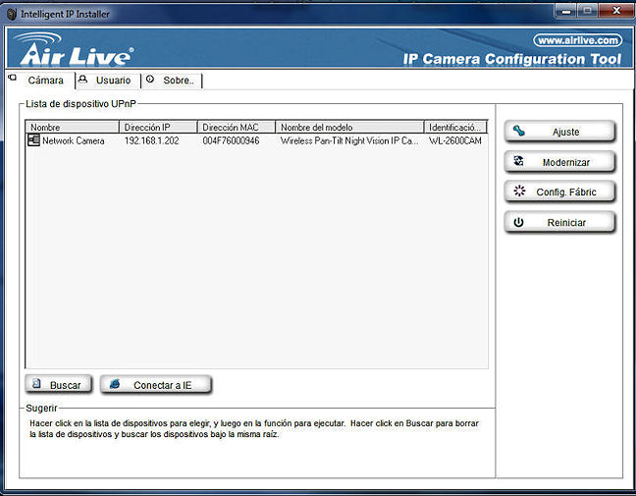Click the AirLive logo in the banner
Image resolution: width=636 pixels, height=496 pixels.
tap(75, 49)
